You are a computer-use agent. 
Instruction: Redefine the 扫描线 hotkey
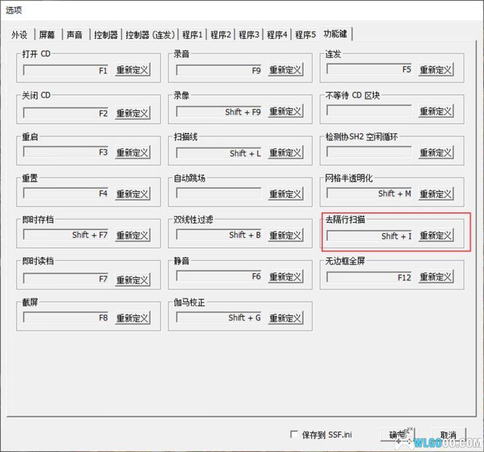(x=286, y=153)
